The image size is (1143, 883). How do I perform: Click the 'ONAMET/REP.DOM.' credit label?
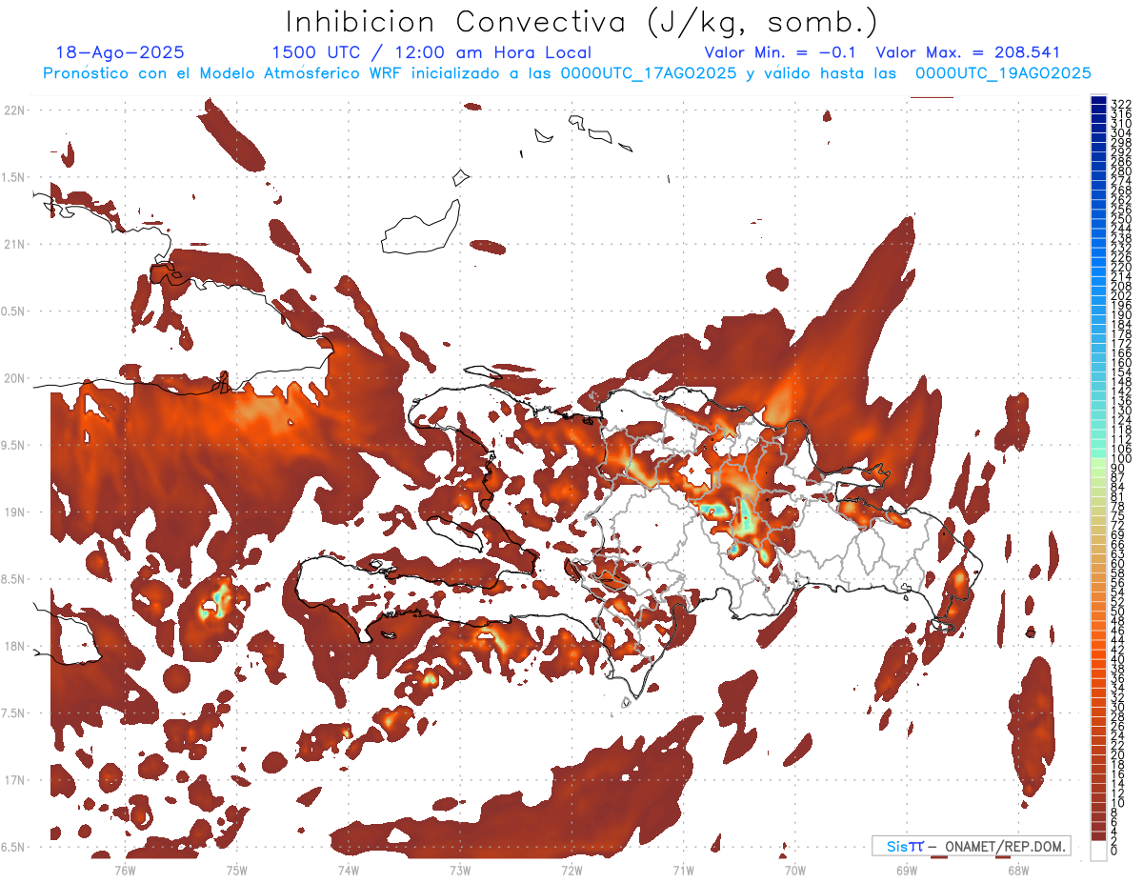[x=1003, y=846]
